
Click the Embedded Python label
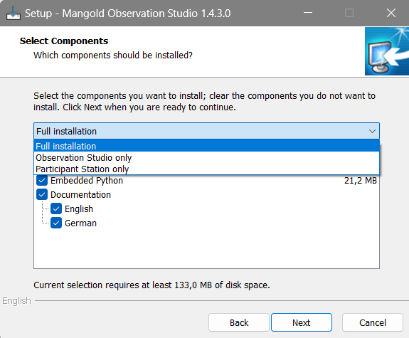[x=87, y=181]
